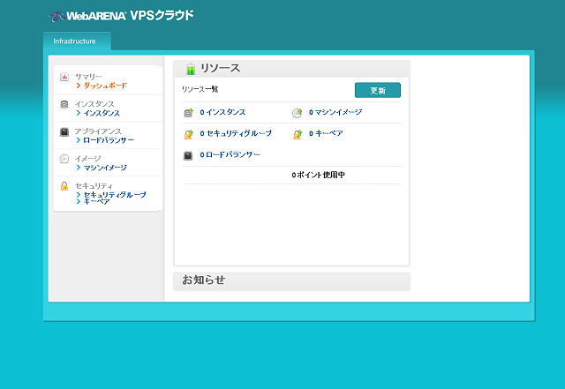Screen dimensions: 565x389
Task: Open the 0 ロードバランサー resource link
Action: 230,154
